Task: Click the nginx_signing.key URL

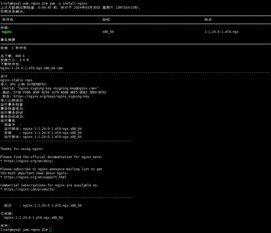Action: tap(51, 96)
